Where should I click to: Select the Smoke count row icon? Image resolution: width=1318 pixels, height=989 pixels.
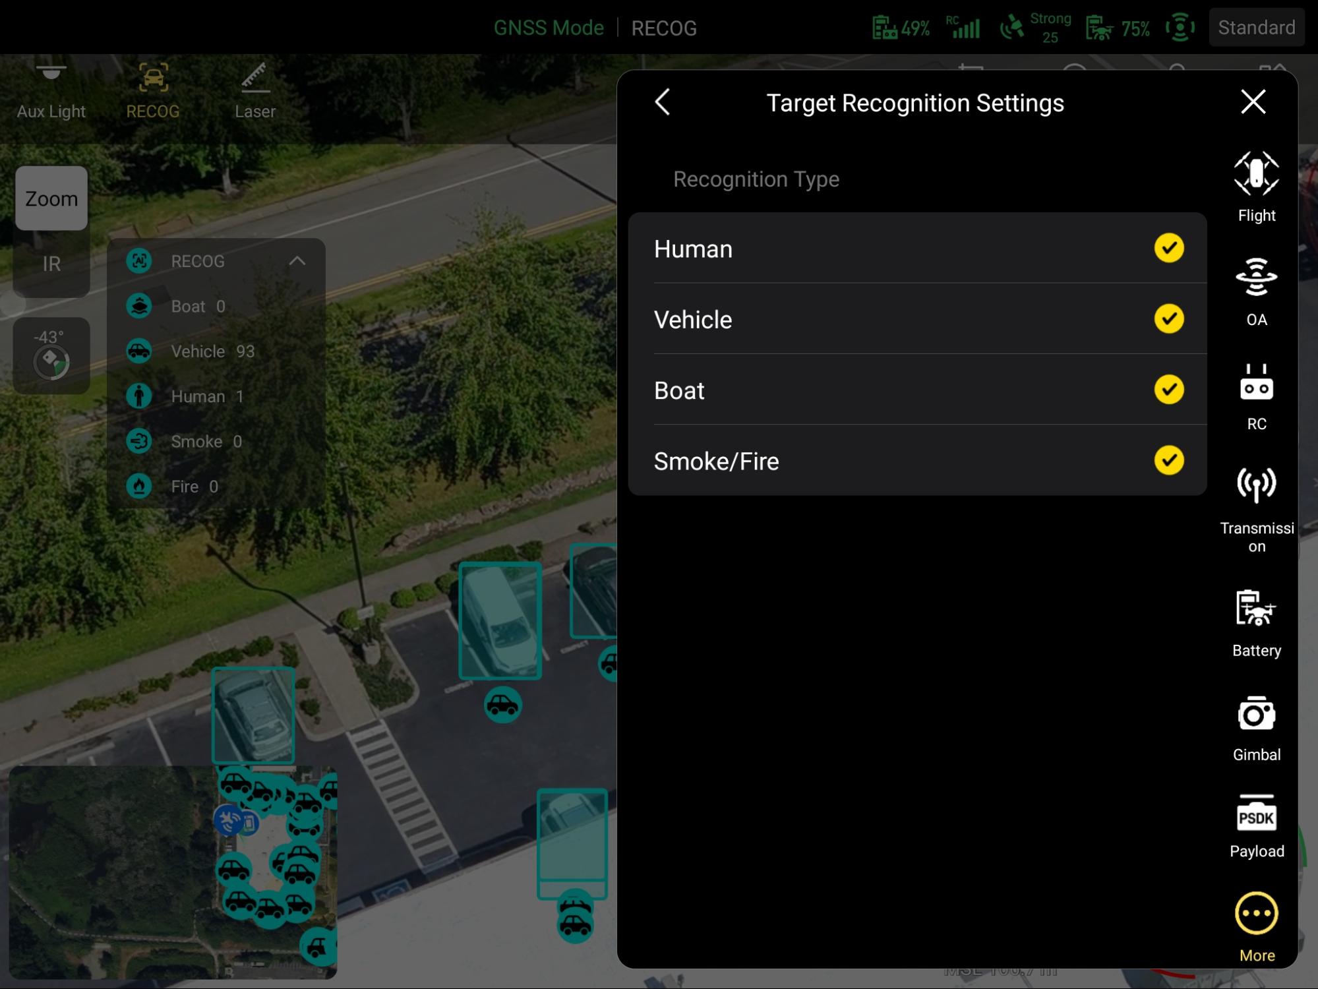click(x=139, y=441)
